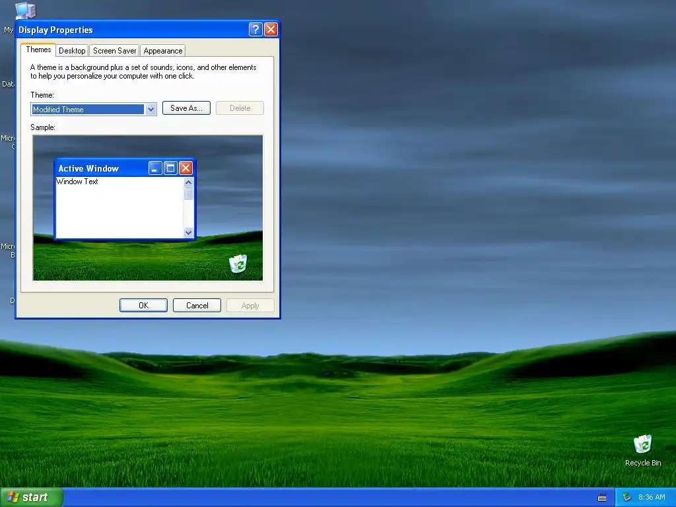This screenshot has height=507, width=676.
Task: Switch to the Desktop tab
Action: (72, 51)
